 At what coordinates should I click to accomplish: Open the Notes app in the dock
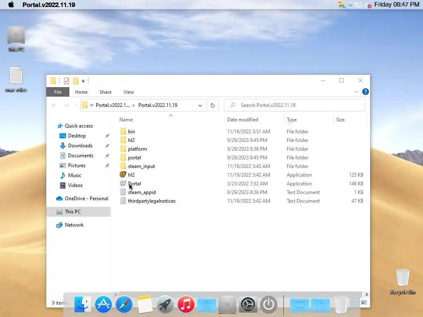[145, 304]
